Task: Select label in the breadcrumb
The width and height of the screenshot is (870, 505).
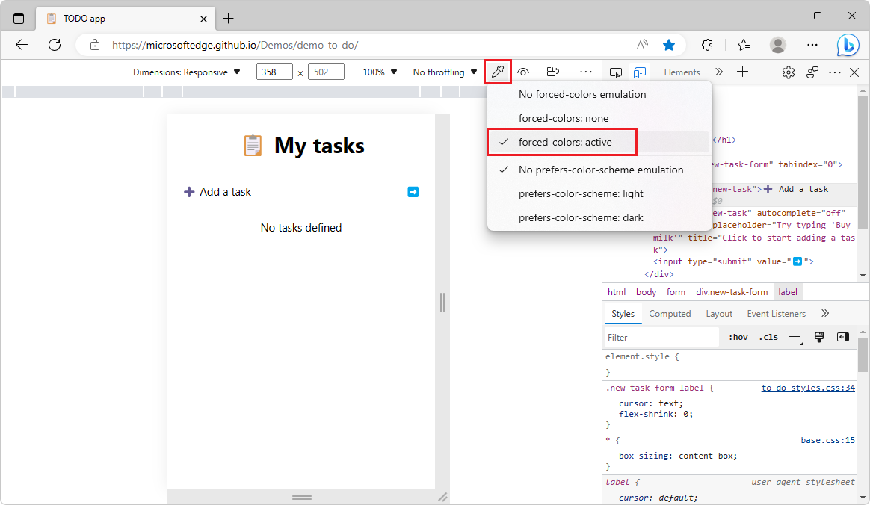Action: (788, 292)
